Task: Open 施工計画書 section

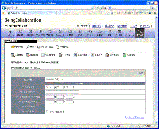Action: (x=80, y=55)
